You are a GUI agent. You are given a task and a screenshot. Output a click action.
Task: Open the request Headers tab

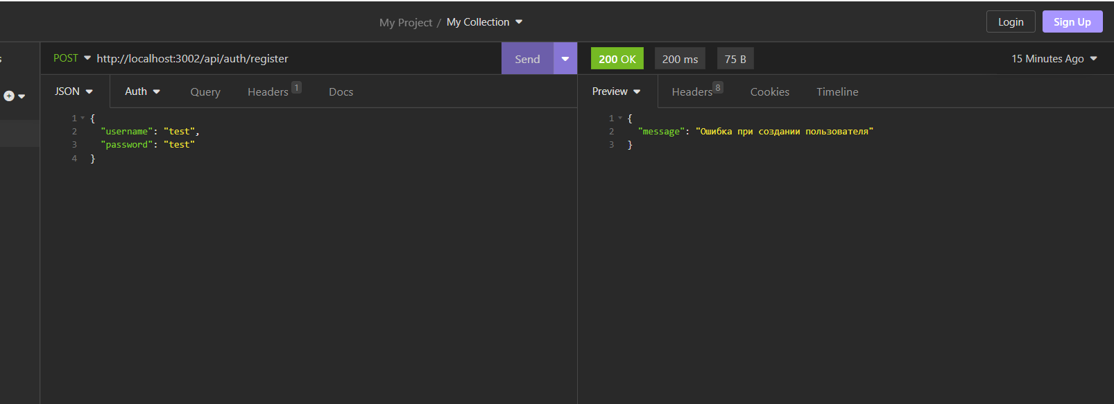(268, 92)
